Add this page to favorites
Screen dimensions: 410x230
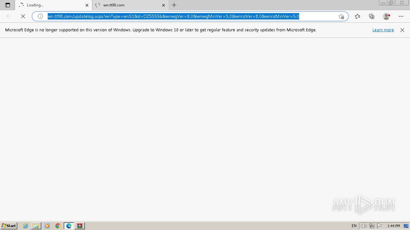tap(341, 16)
